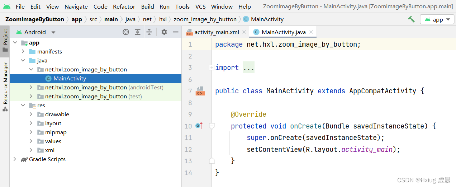Fold the onCreate method with gutter toggle

point(212,126)
